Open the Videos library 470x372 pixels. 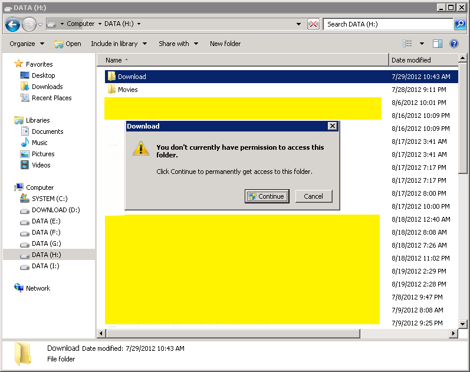35,165
